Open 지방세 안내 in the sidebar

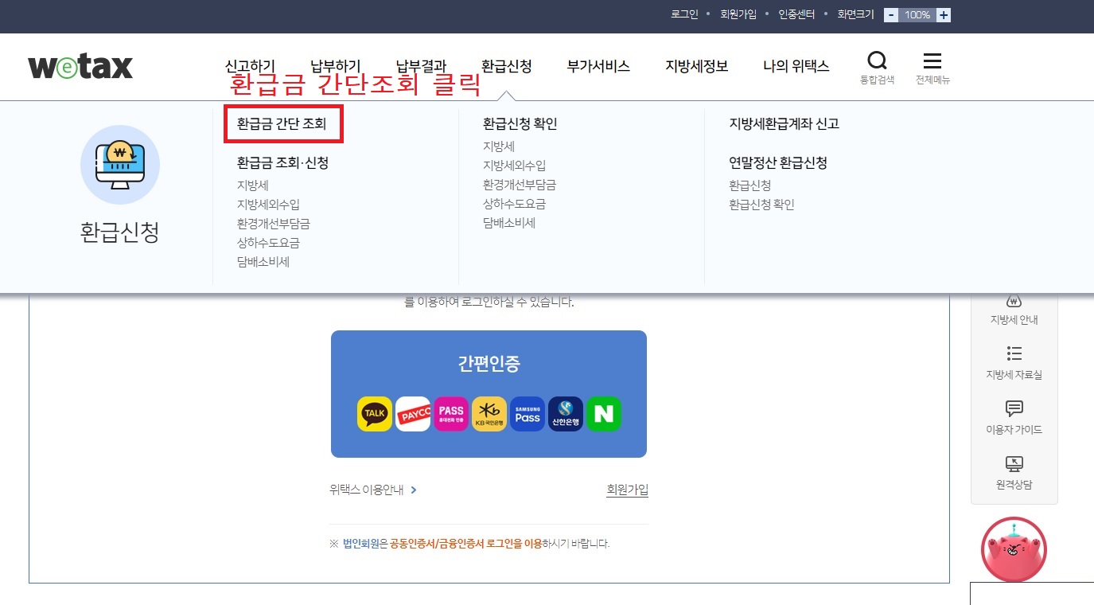point(1014,310)
